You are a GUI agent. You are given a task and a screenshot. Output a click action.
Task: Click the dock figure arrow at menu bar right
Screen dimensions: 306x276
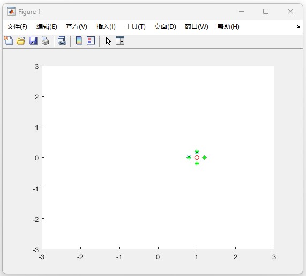pos(298,27)
